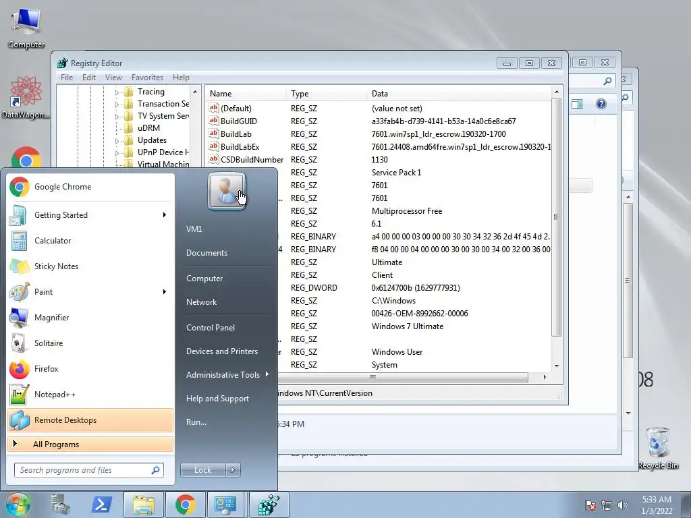Click Windows 7 Ultimate data cell

click(x=408, y=326)
